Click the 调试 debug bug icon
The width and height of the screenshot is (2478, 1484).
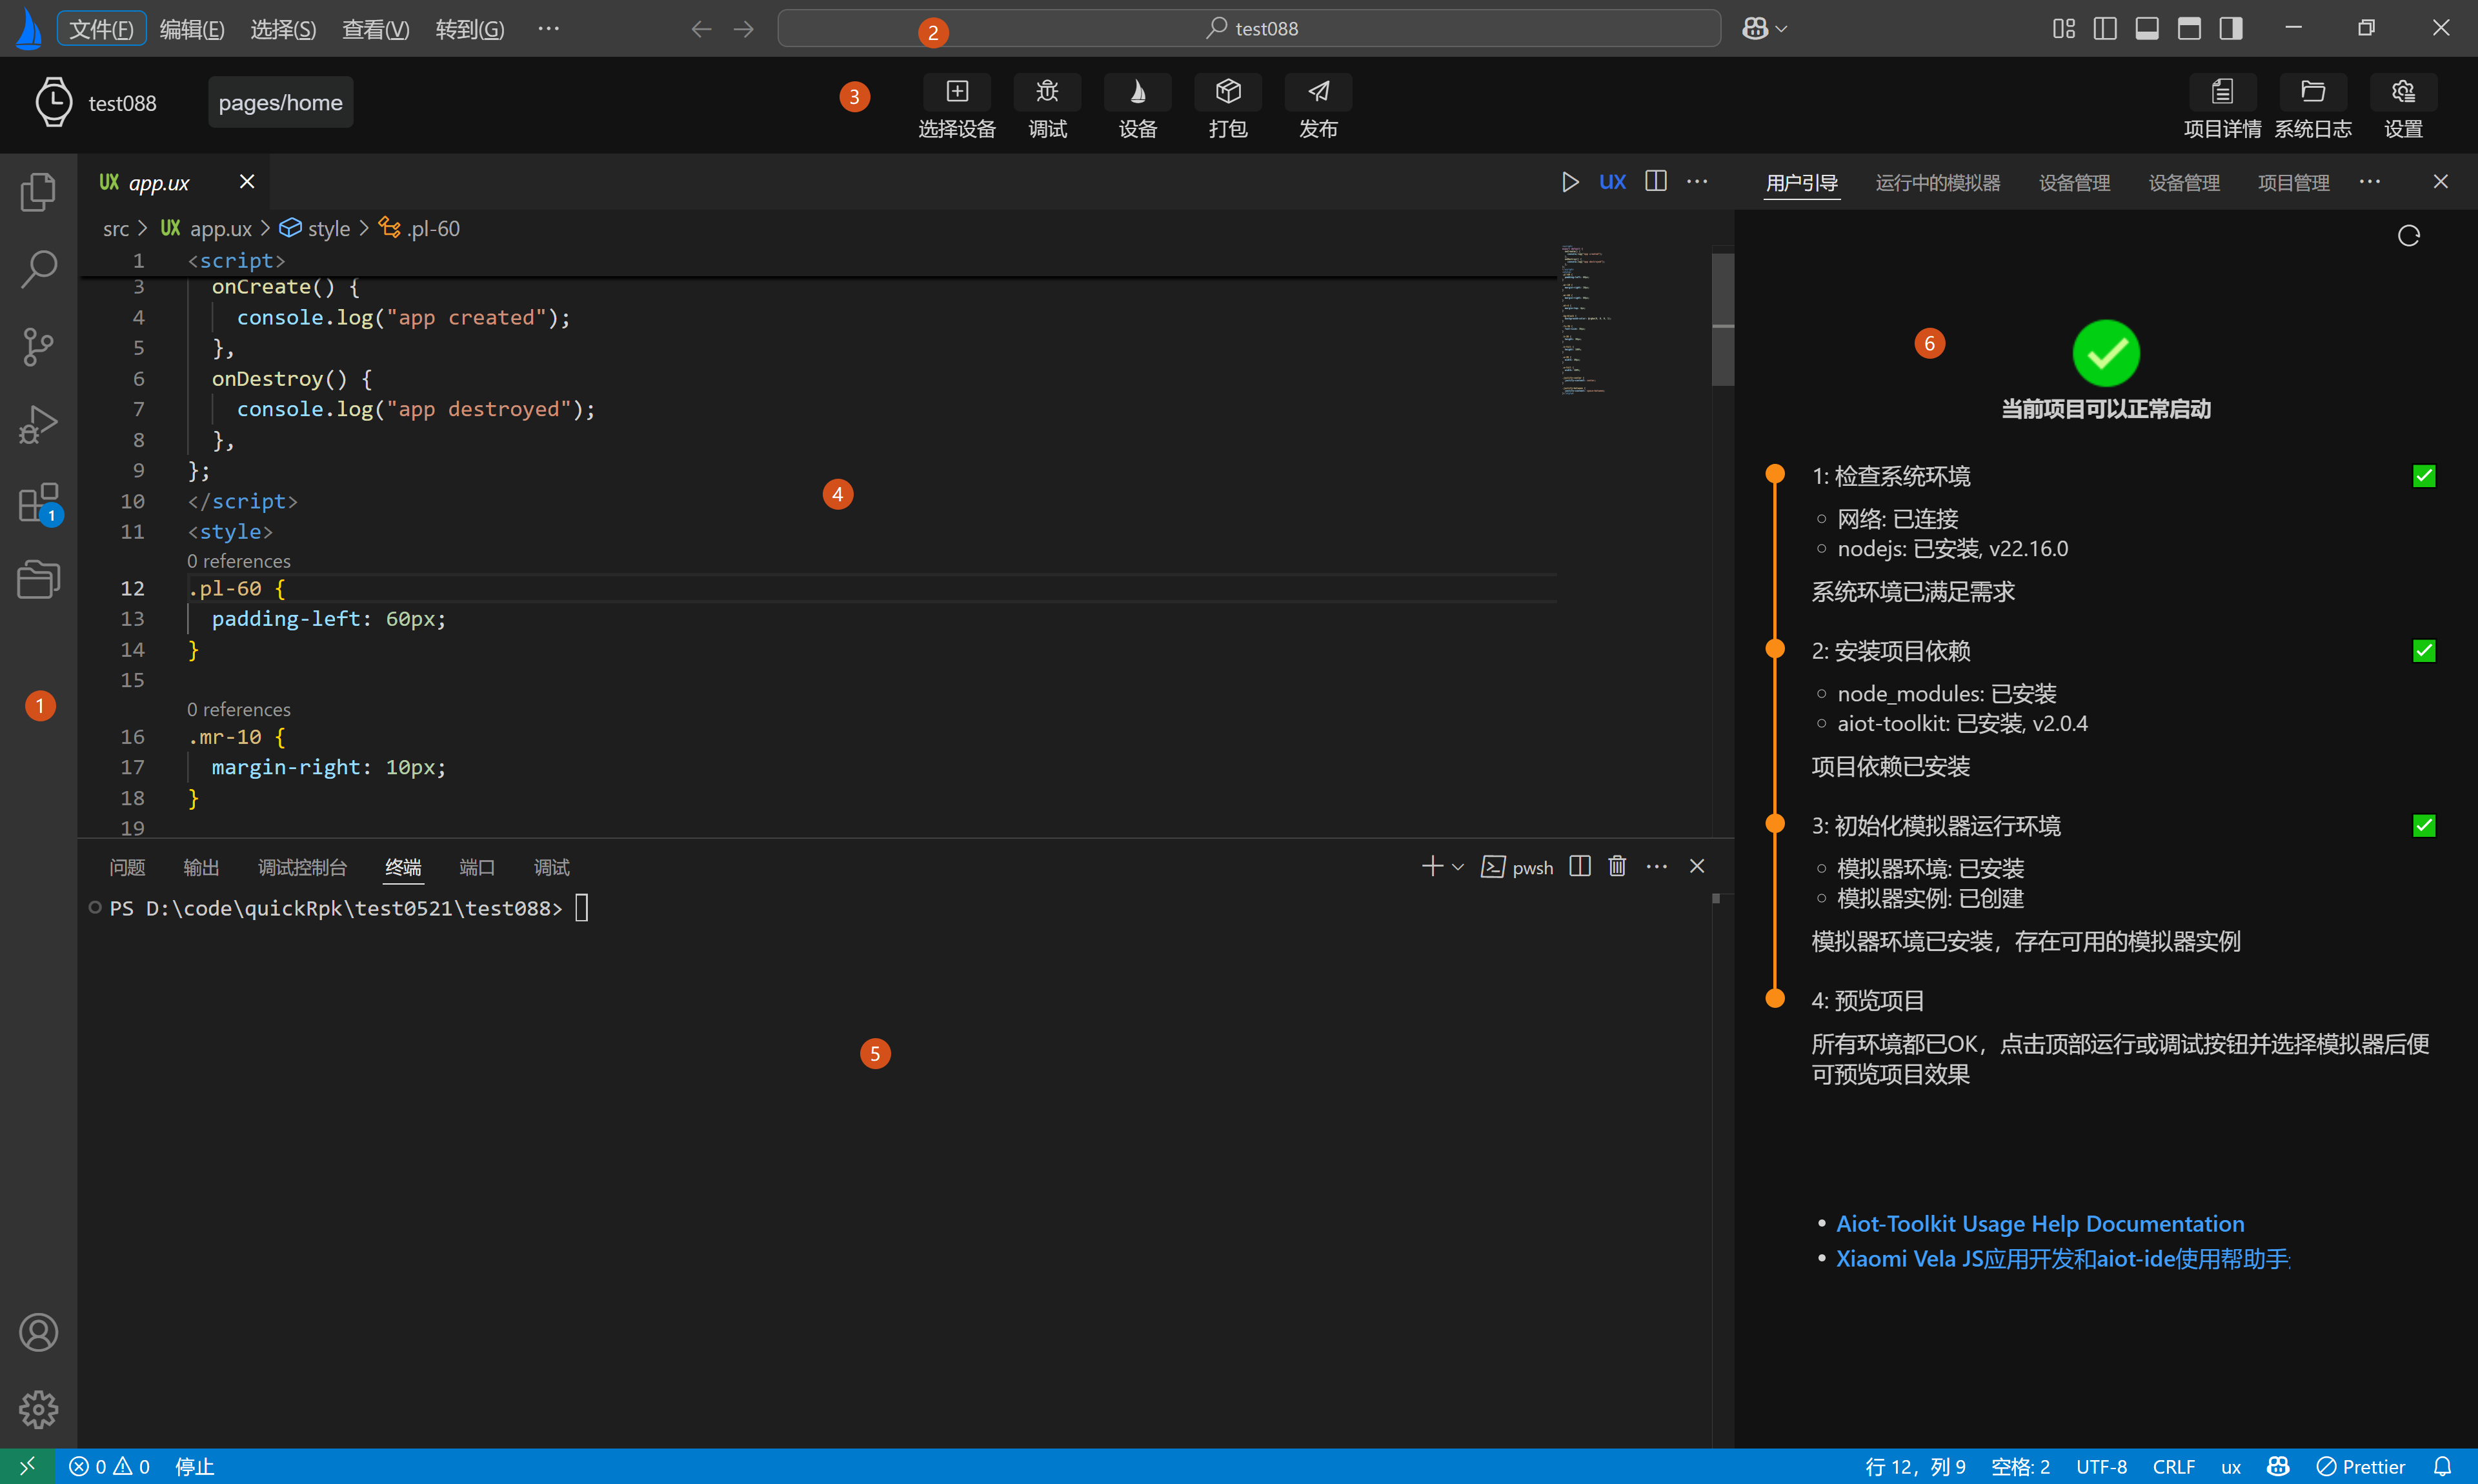1047,92
